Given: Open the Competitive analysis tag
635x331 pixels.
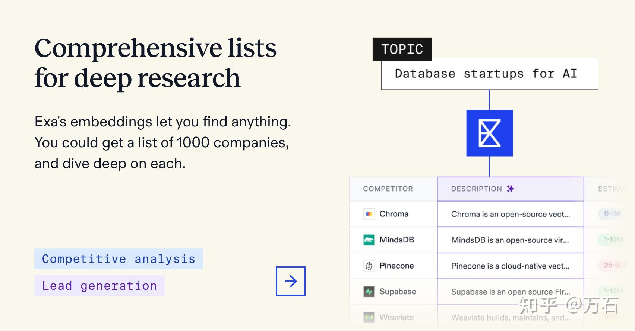Looking at the screenshot, I should tap(119, 259).
